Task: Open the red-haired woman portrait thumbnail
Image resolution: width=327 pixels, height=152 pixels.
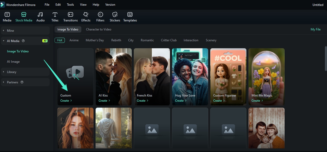Action: pos(75,128)
